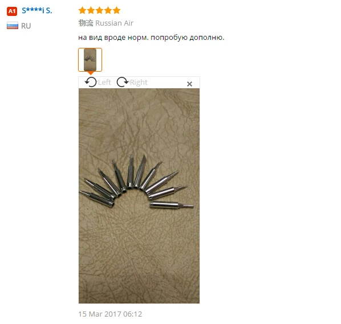Click the Russian Air shipping text

115,23
